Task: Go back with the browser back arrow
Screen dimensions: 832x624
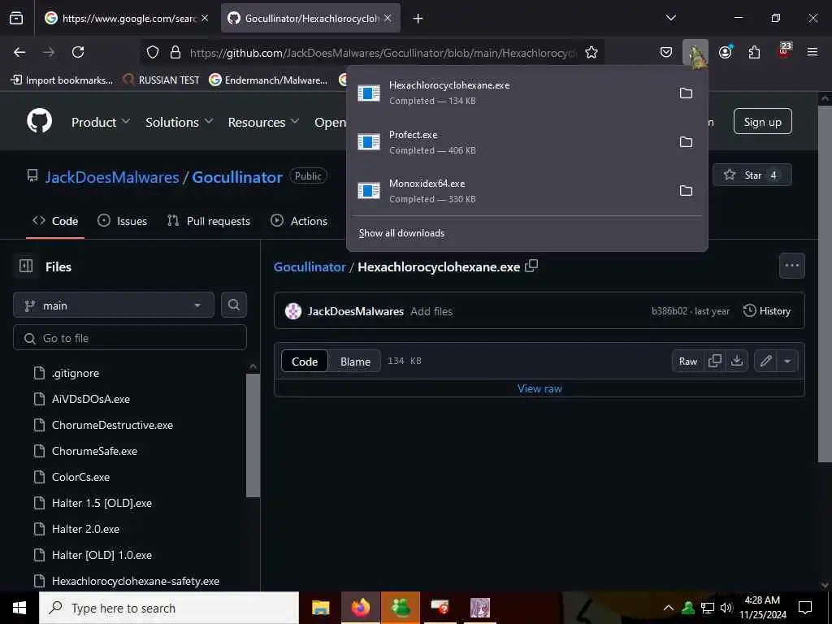Action: 19,52
